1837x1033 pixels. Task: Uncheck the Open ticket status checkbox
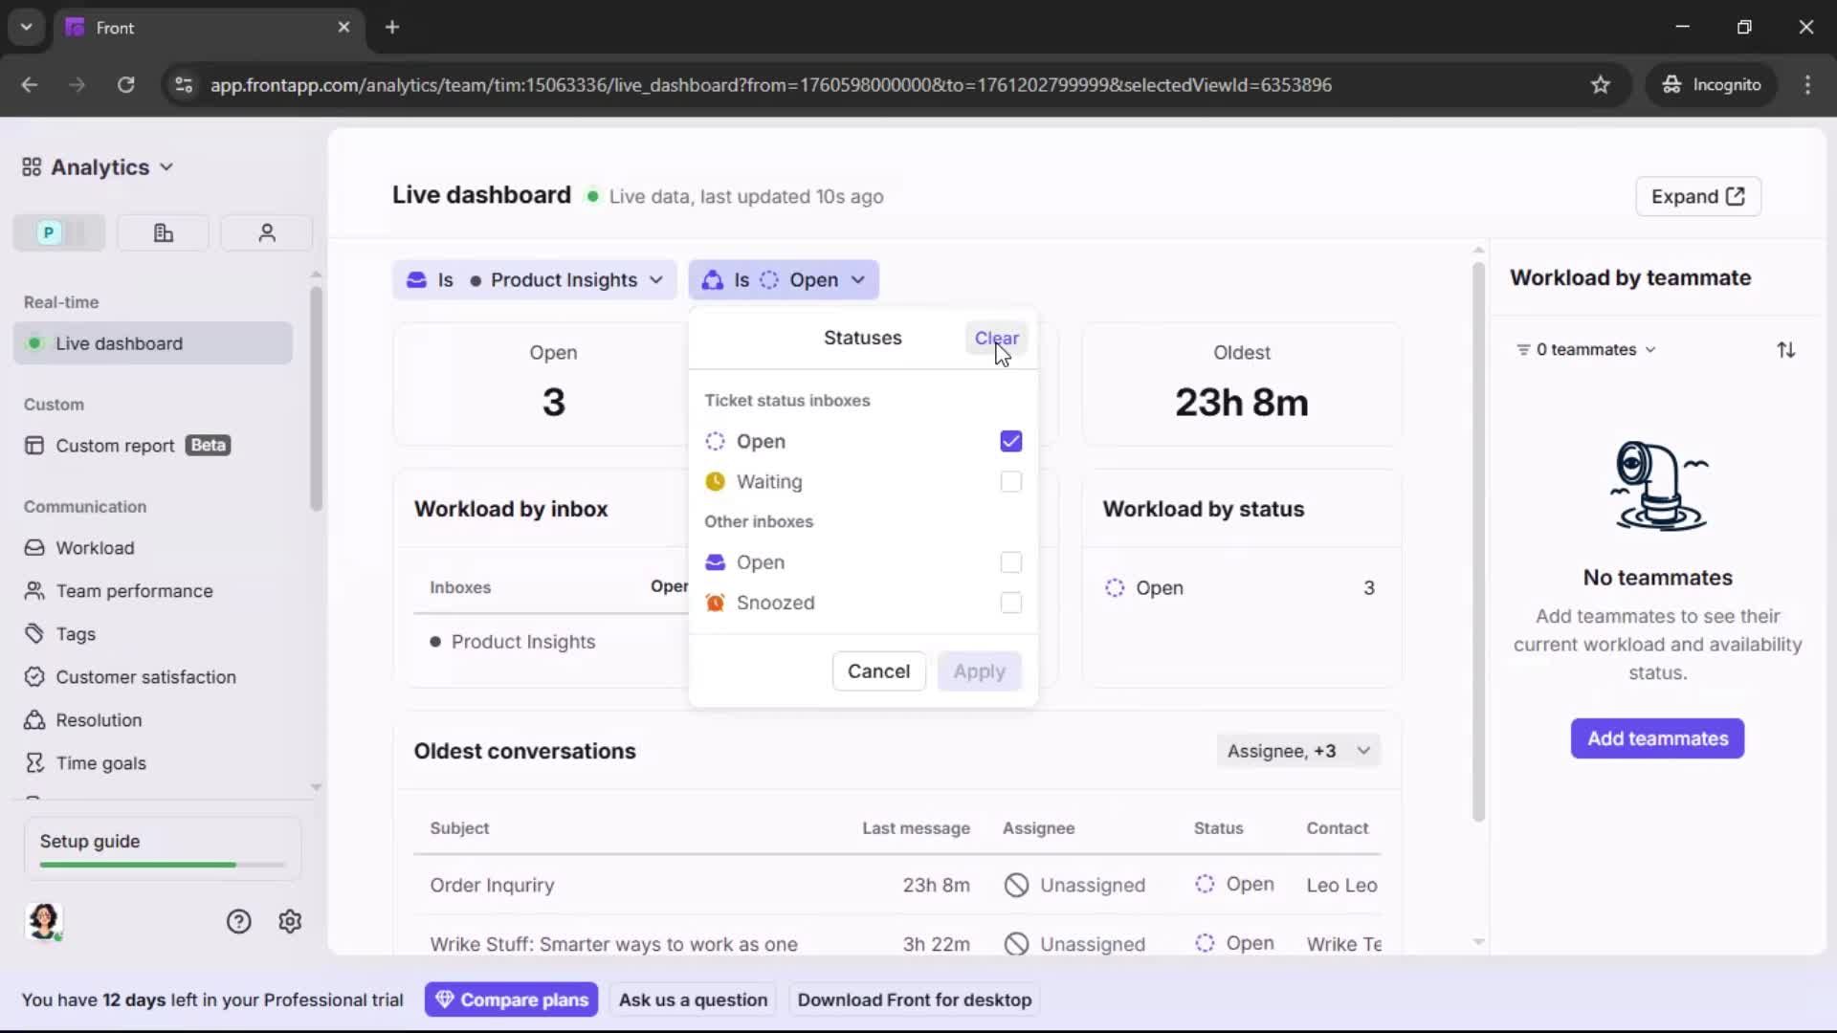click(1011, 441)
